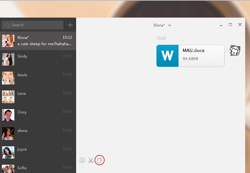Click the 94.68KB file size text
This screenshot has width=250, height=173.
[x=190, y=59]
